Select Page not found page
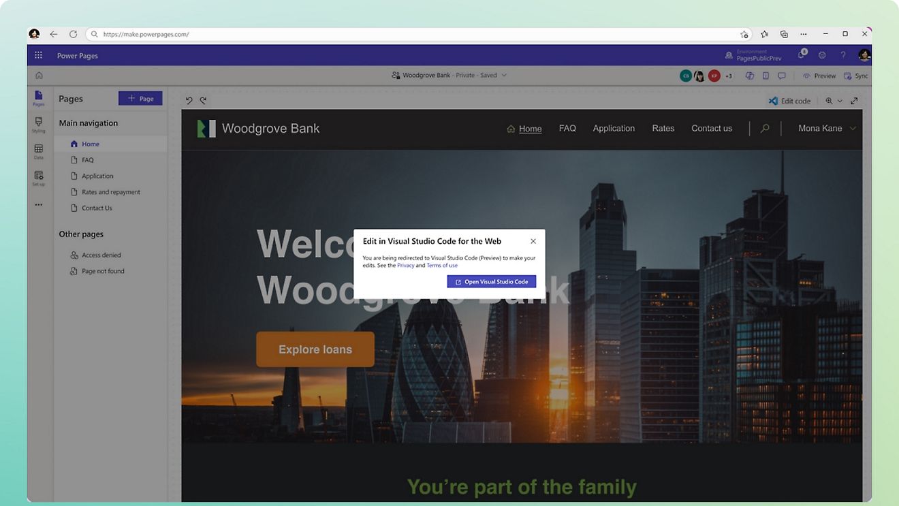 coord(111,271)
